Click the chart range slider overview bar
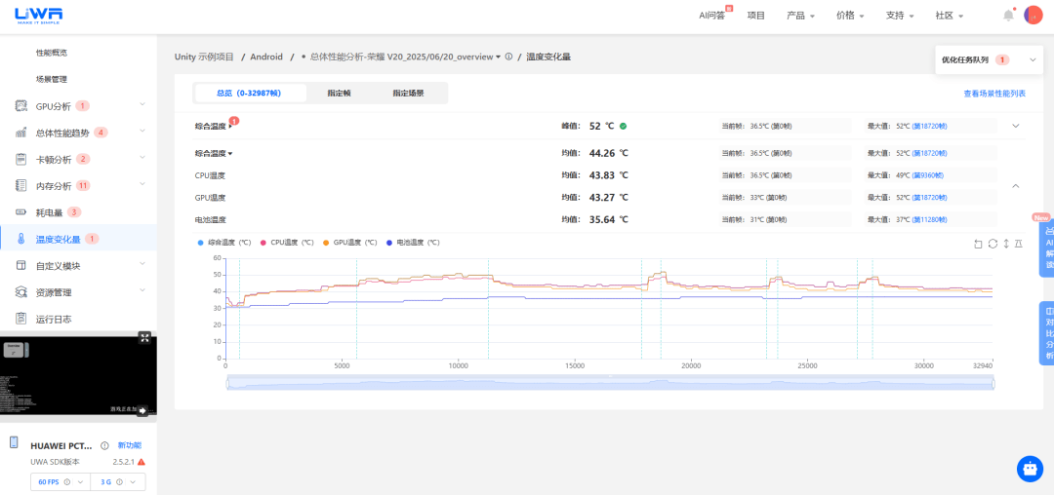The width and height of the screenshot is (1054, 495). coord(610,383)
